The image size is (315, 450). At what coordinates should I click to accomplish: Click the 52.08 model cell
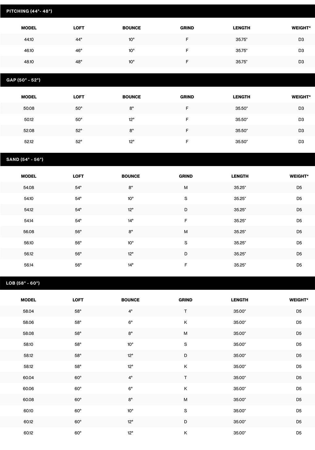pos(29,131)
